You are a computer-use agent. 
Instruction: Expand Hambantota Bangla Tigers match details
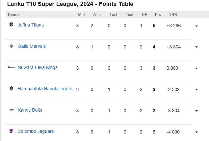coord(196,90)
